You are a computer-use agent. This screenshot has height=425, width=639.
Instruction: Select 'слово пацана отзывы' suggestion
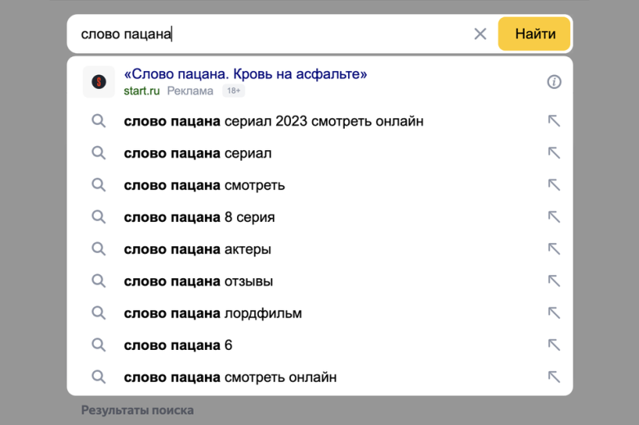click(198, 281)
